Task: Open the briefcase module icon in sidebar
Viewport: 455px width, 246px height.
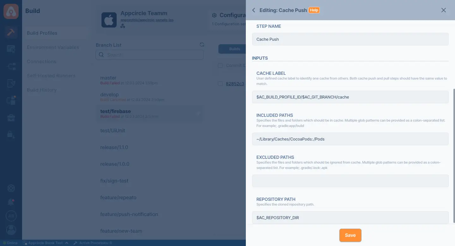Action: tap(11, 118)
